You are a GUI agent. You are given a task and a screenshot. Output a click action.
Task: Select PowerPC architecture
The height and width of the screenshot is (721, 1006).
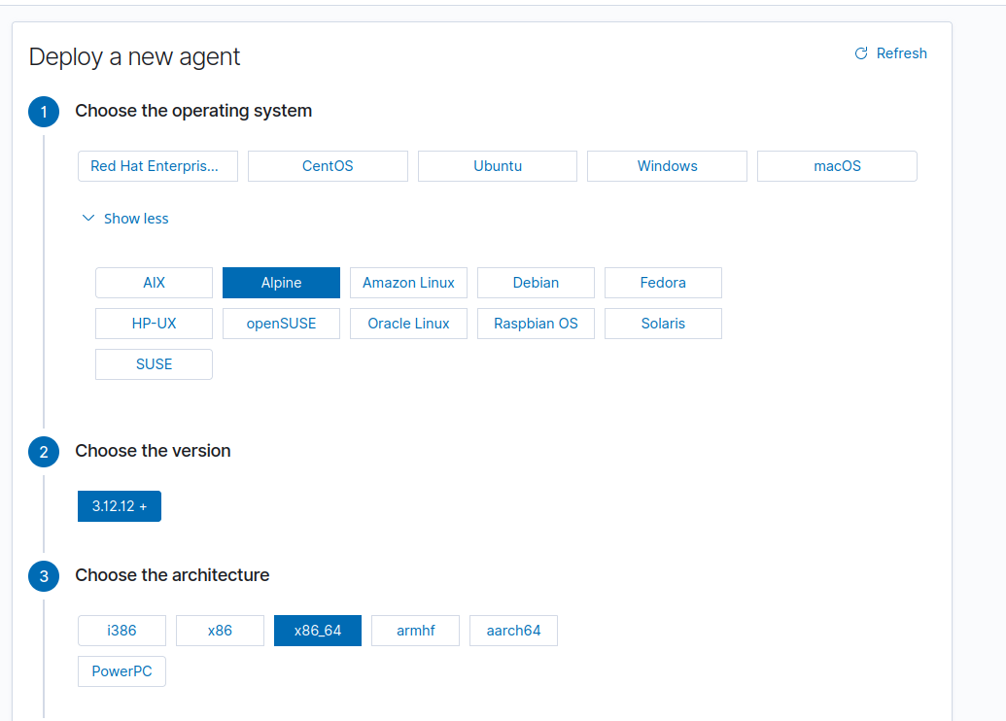click(x=121, y=670)
